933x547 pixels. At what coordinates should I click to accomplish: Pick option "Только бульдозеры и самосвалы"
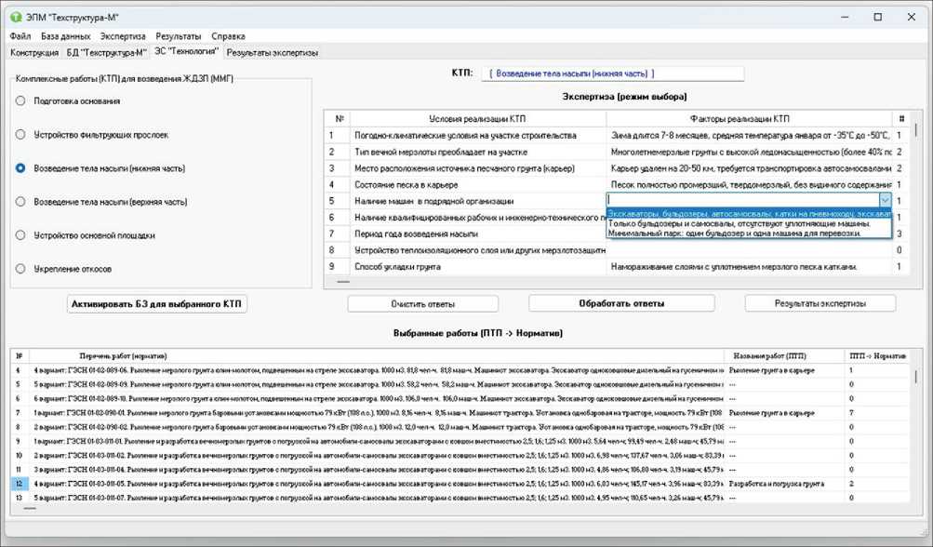[749, 224]
